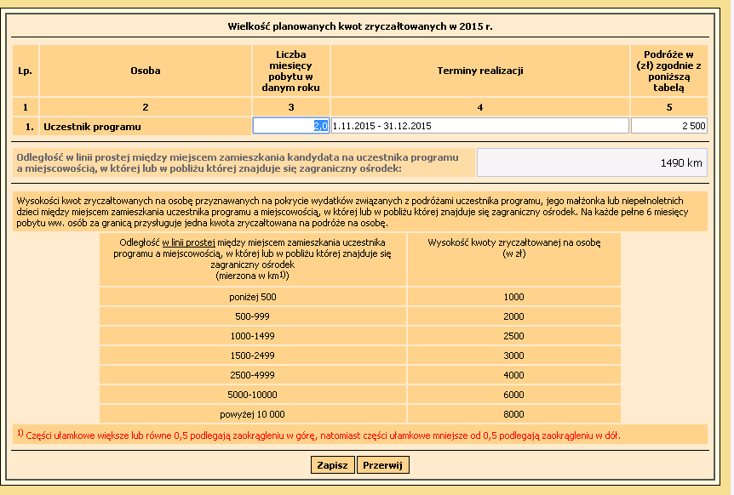Click the 'Liczba miesięcy pobytu w danym roku' header

pos(290,71)
